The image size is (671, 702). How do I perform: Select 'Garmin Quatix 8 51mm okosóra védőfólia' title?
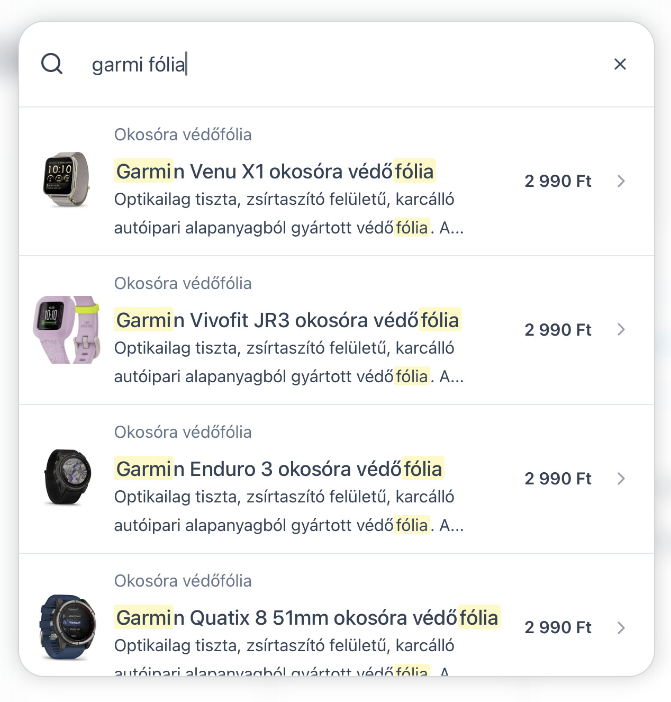[x=307, y=618]
